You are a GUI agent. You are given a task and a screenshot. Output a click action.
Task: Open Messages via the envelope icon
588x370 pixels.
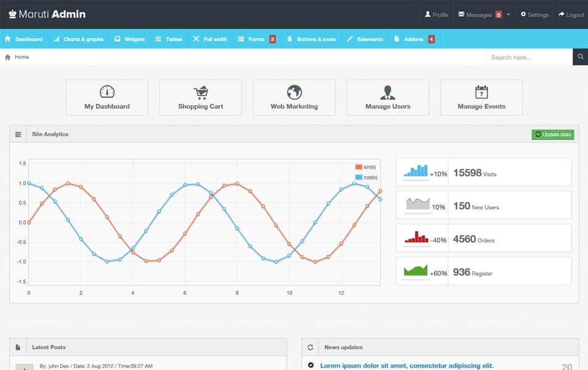[x=461, y=14]
